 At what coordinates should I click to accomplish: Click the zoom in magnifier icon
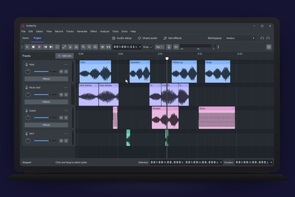click(83, 47)
